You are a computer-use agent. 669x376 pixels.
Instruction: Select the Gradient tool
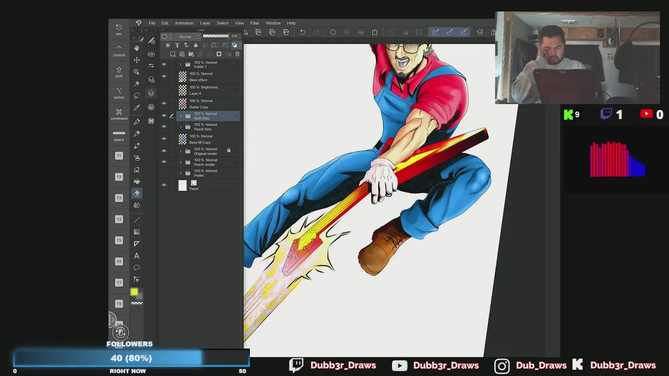pos(136,232)
